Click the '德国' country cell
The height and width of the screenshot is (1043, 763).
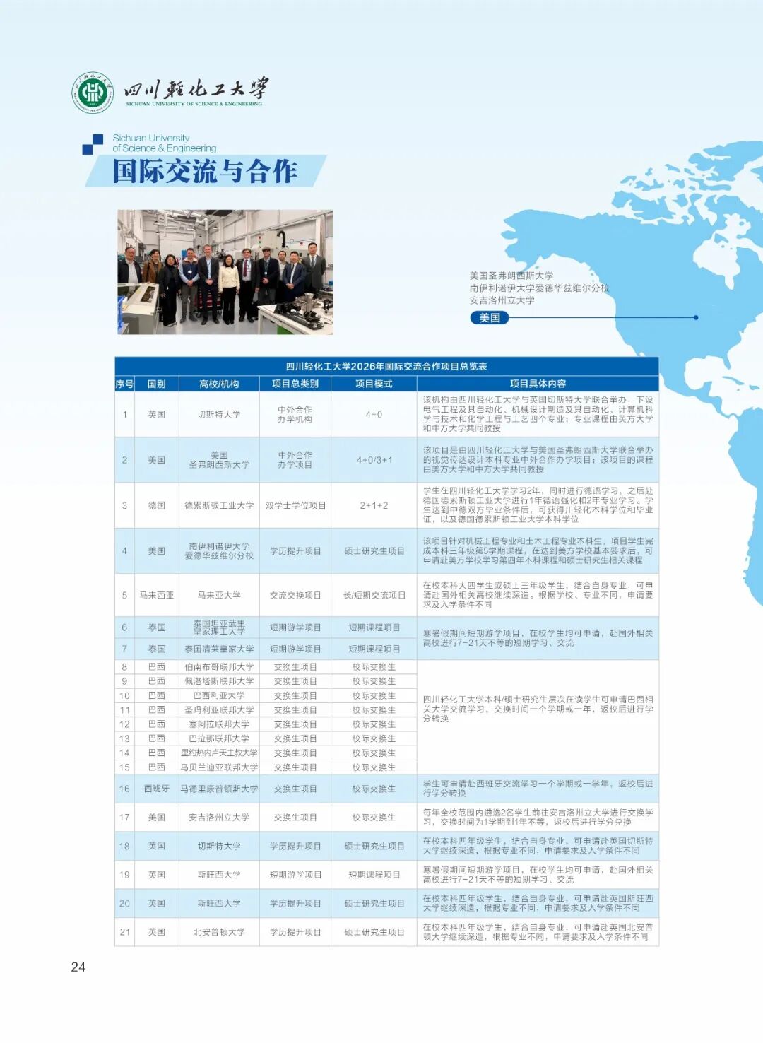[x=156, y=506]
